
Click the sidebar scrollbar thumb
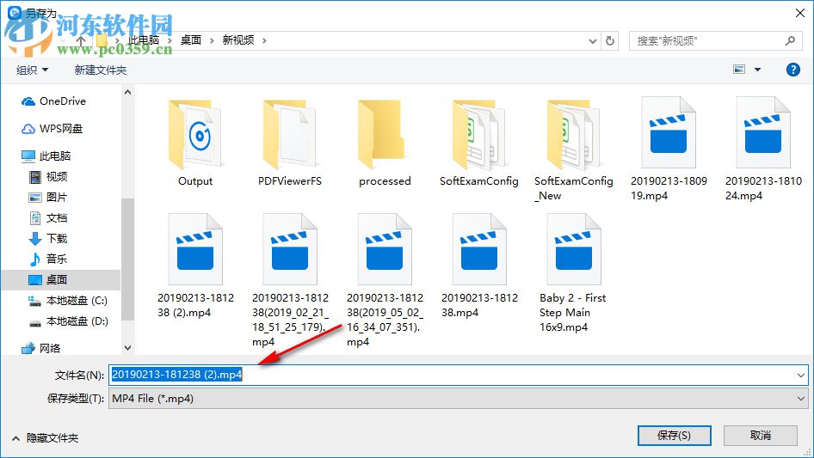point(127,260)
